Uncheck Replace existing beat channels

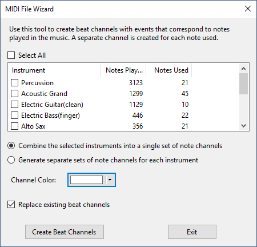point(11,205)
